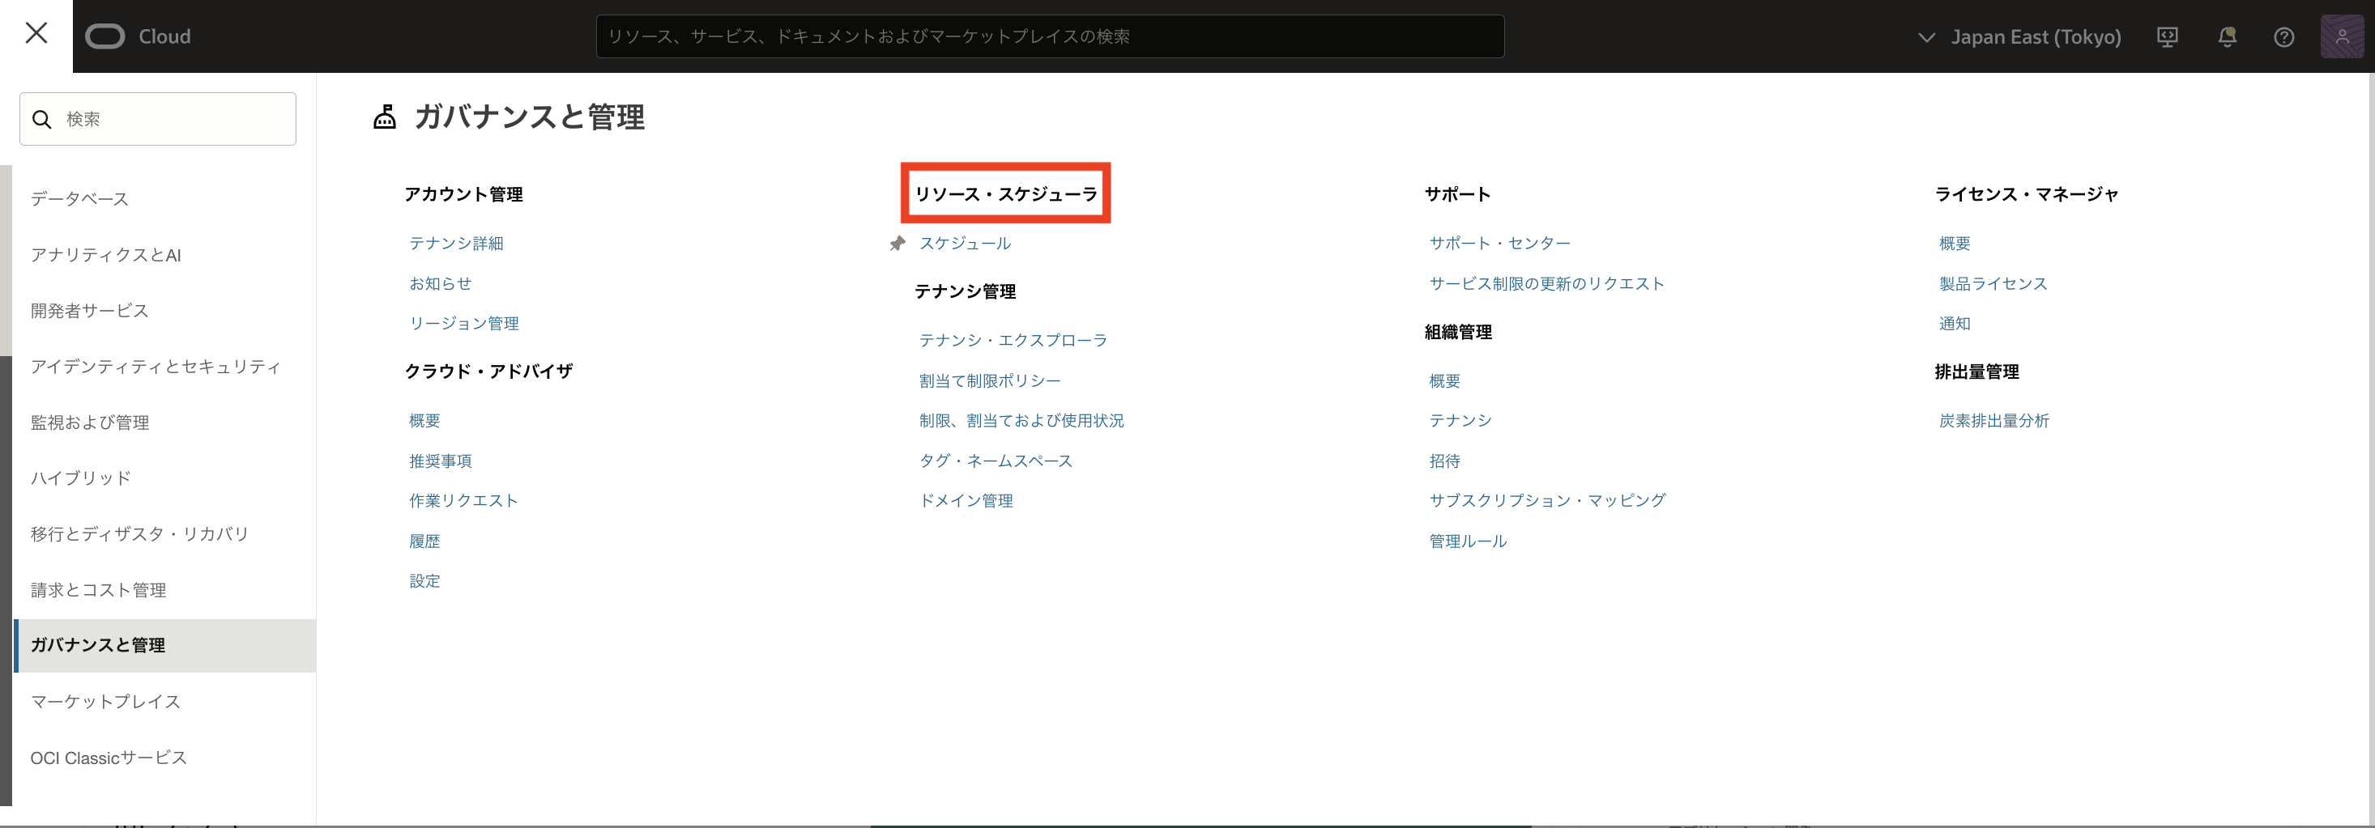
Task: Open the リージョン管理 link
Action: (464, 323)
